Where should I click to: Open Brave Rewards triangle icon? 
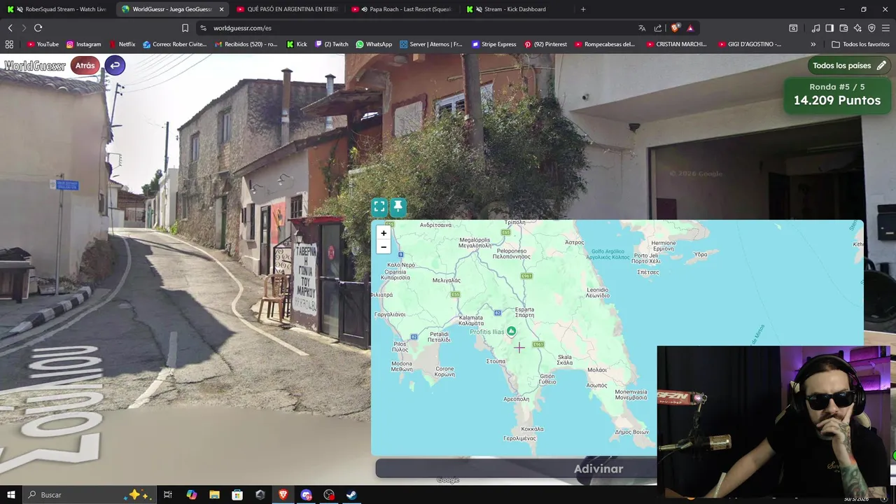690,28
